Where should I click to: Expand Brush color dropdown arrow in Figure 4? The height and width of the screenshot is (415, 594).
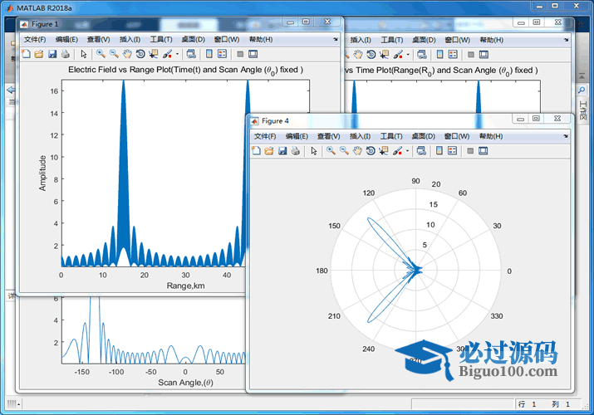[407, 151]
